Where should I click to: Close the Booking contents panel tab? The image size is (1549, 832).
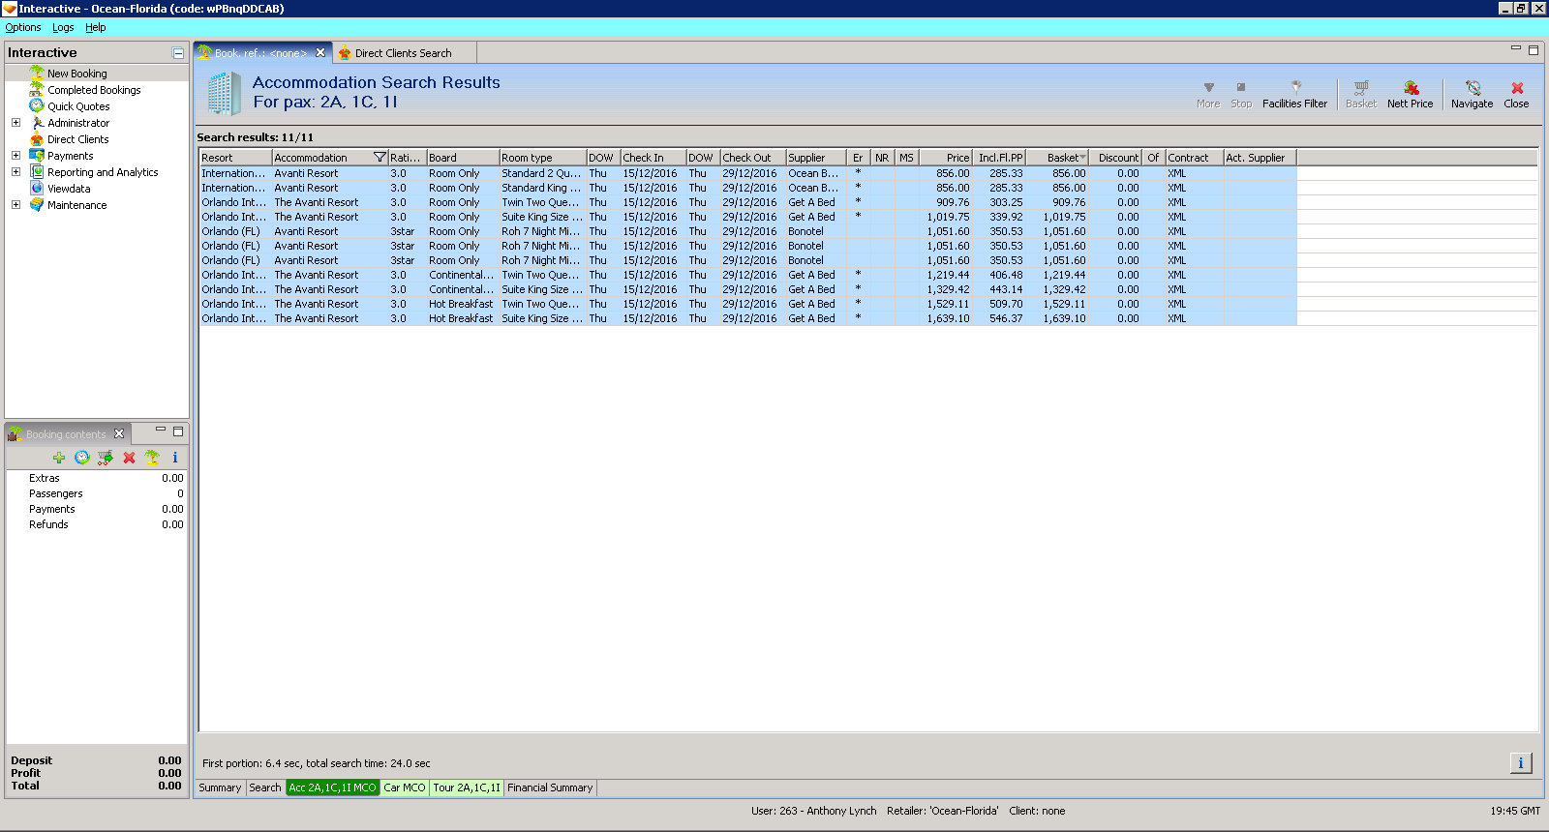coord(119,433)
